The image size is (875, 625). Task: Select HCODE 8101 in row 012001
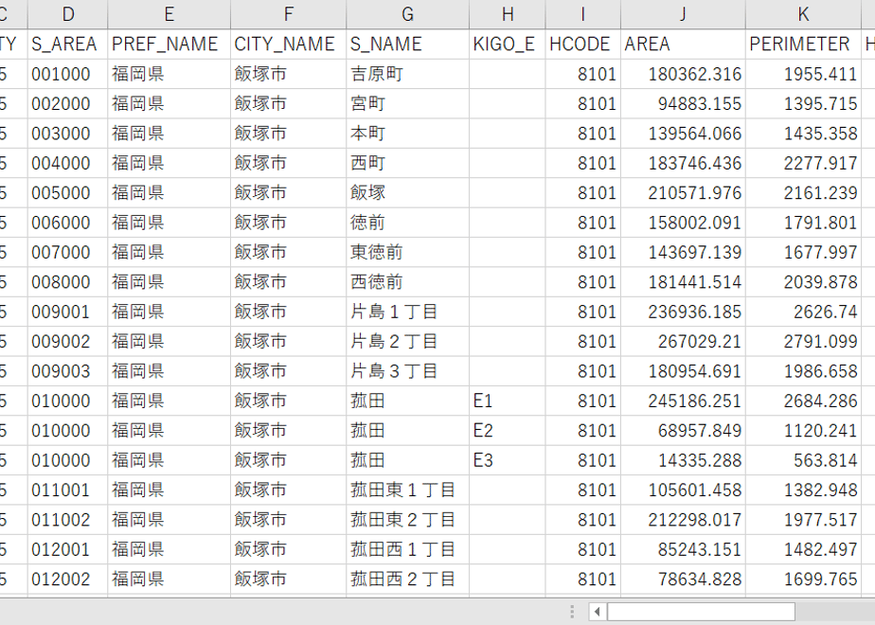coord(583,549)
